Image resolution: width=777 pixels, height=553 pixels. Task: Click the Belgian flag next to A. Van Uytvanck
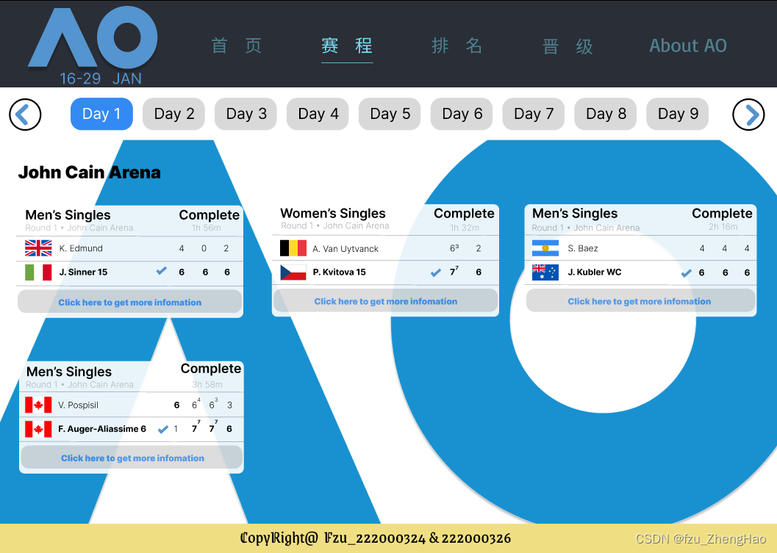tap(293, 248)
